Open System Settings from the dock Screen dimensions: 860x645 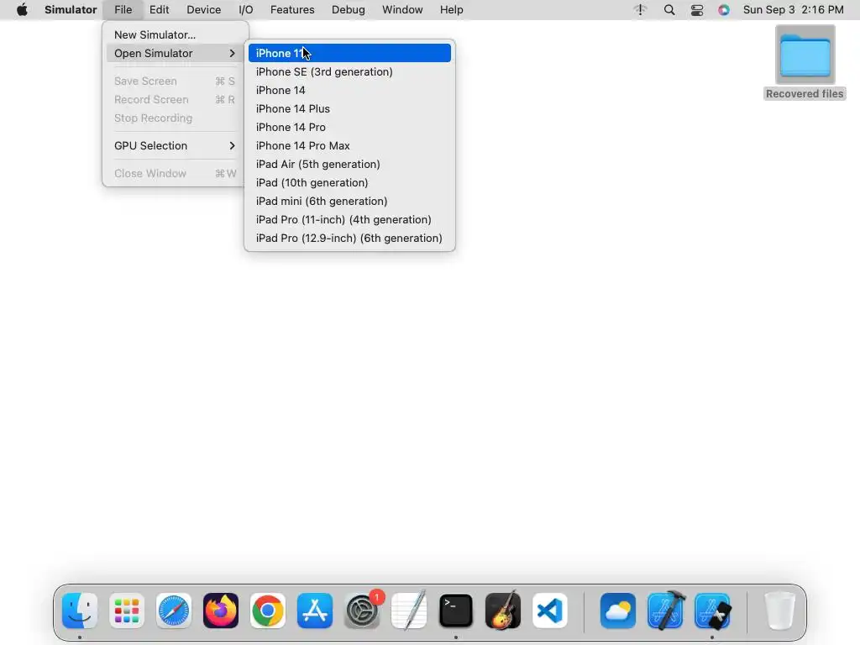coord(362,611)
